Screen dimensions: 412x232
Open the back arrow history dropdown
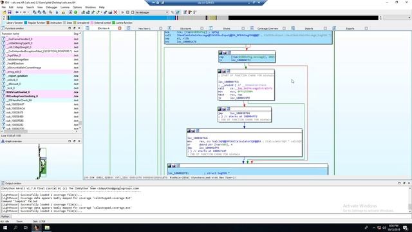(20, 12)
